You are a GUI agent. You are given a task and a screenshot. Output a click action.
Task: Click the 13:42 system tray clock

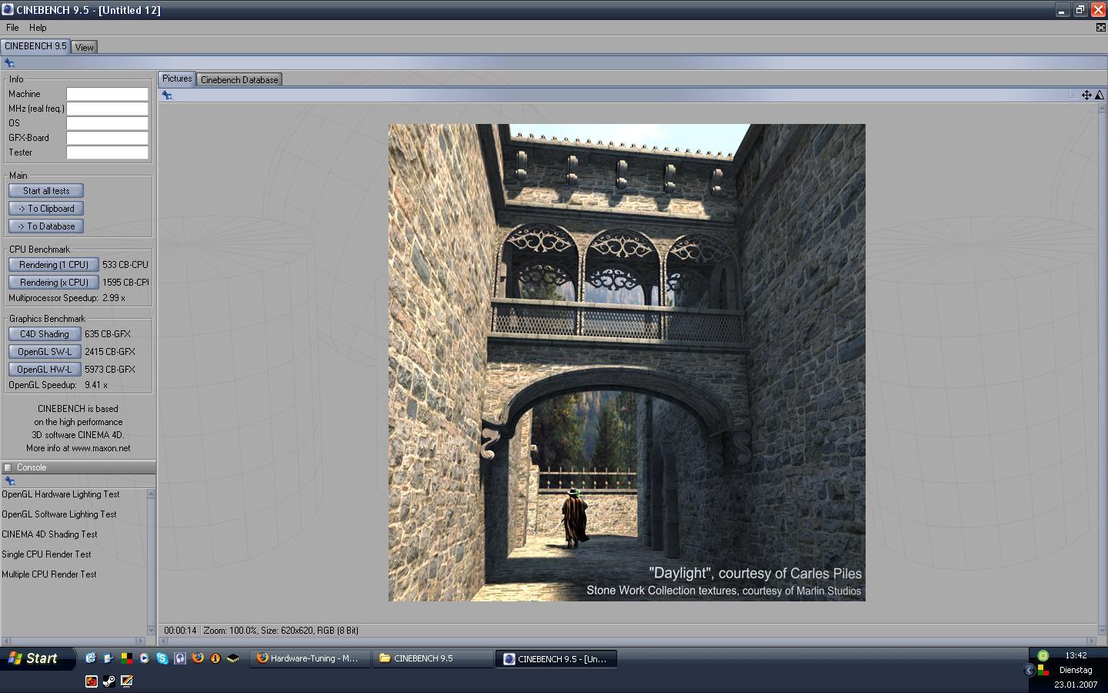[1076, 655]
